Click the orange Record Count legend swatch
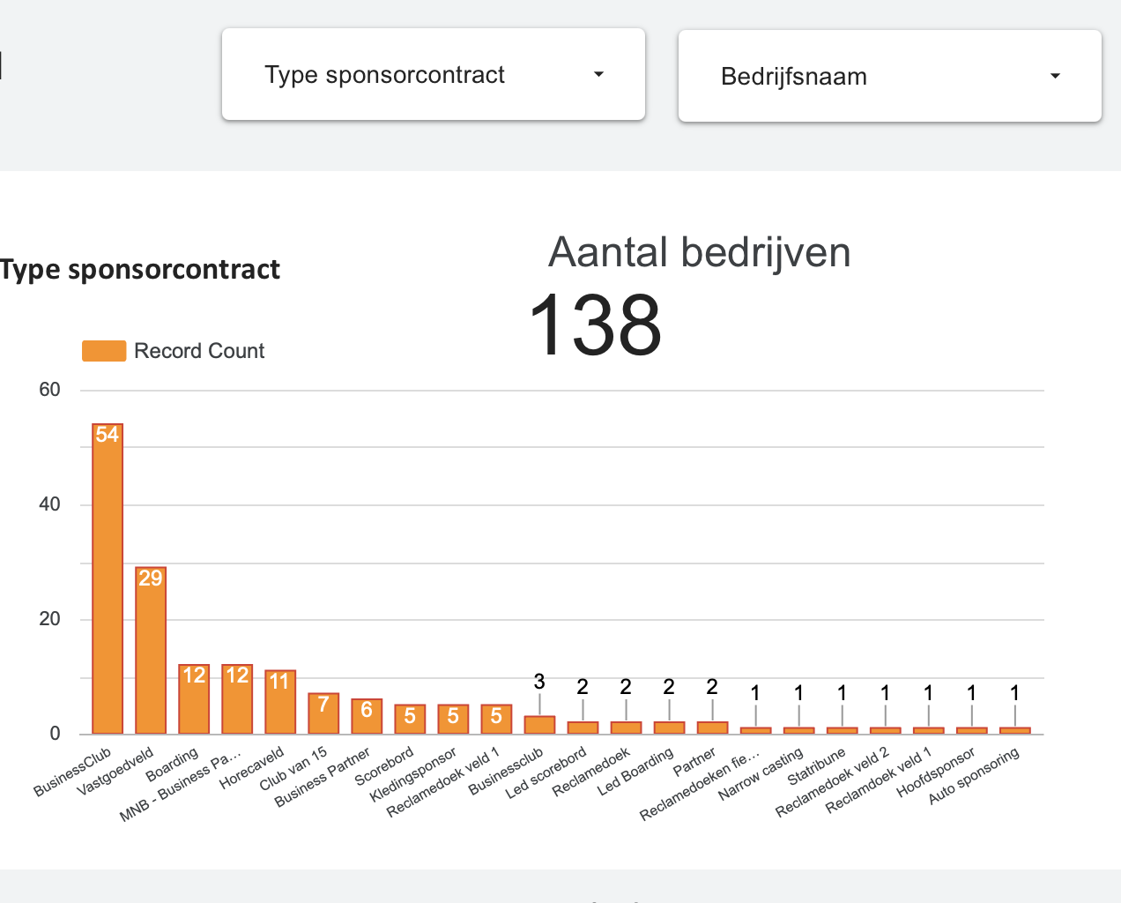 pos(104,351)
